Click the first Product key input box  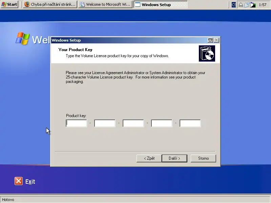[76, 123]
